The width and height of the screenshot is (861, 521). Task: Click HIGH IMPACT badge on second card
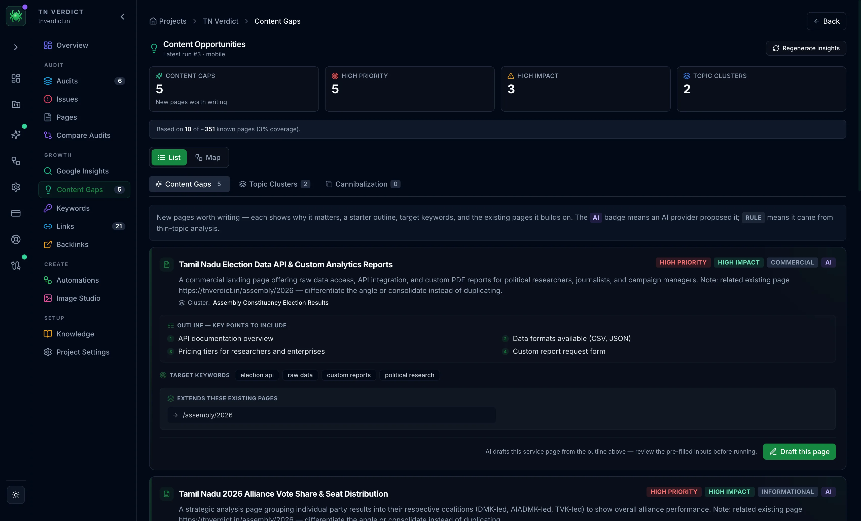pyautogui.click(x=729, y=492)
